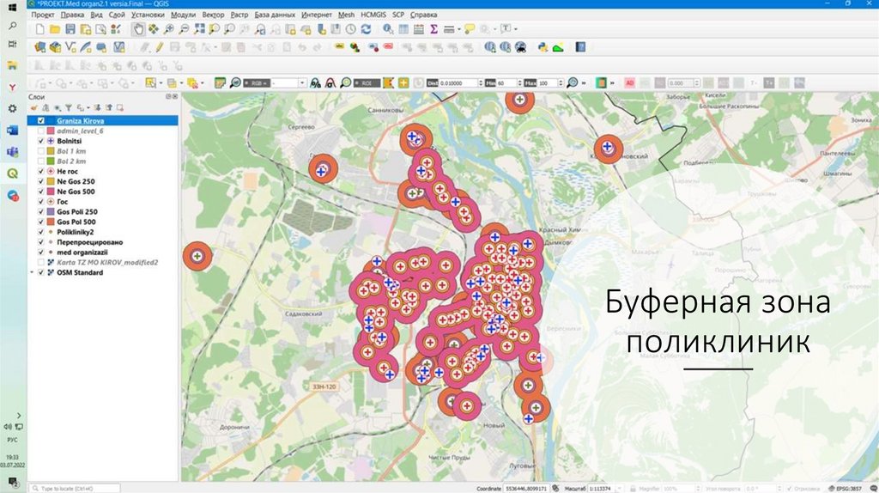
Task: Click the Ne Gos 500 color swatch
Action: coord(51,192)
